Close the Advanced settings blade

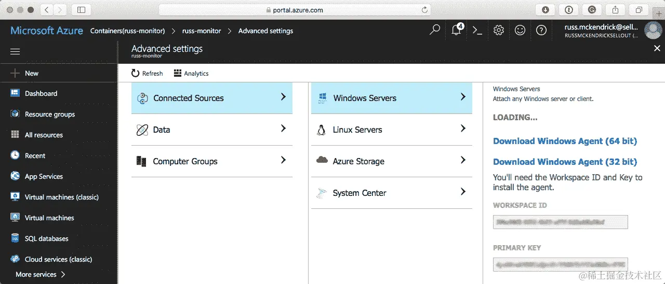(x=657, y=48)
